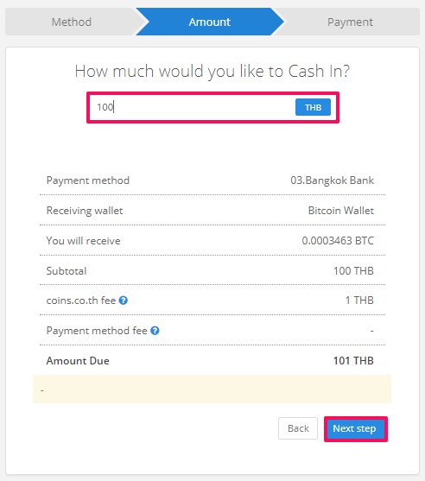425x481 pixels.
Task: Click the How much would you like heading
Action: (212, 71)
